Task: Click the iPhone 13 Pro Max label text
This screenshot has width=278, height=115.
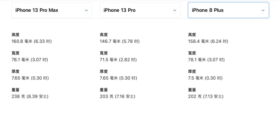Action: coord(37,10)
